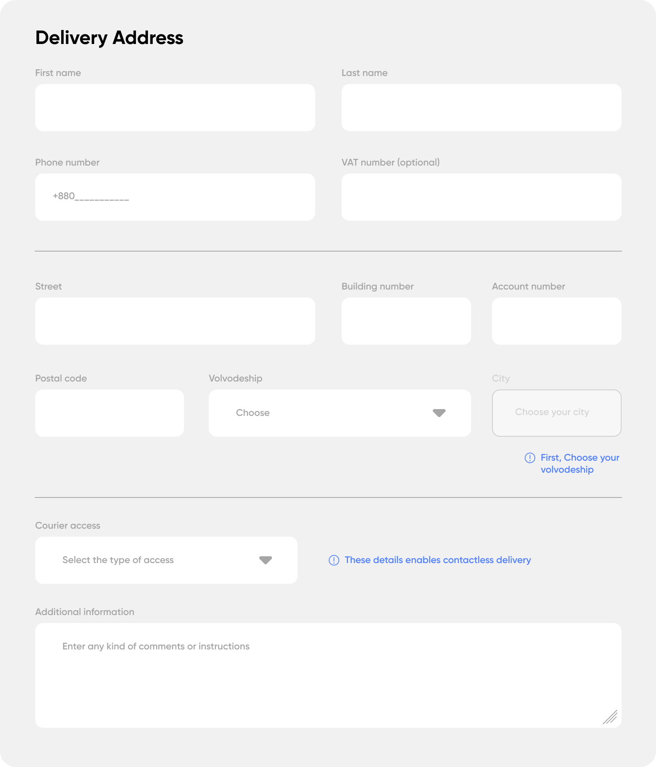Click the First, Choose your volvodeship text
The width and height of the screenshot is (656, 767).
[x=580, y=463]
